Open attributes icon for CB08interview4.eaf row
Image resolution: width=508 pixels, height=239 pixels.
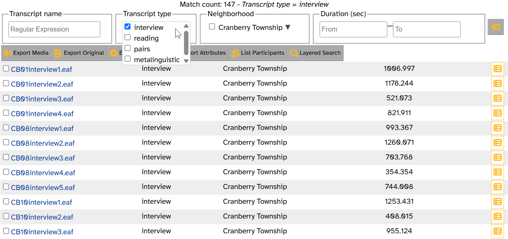(498, 172)
